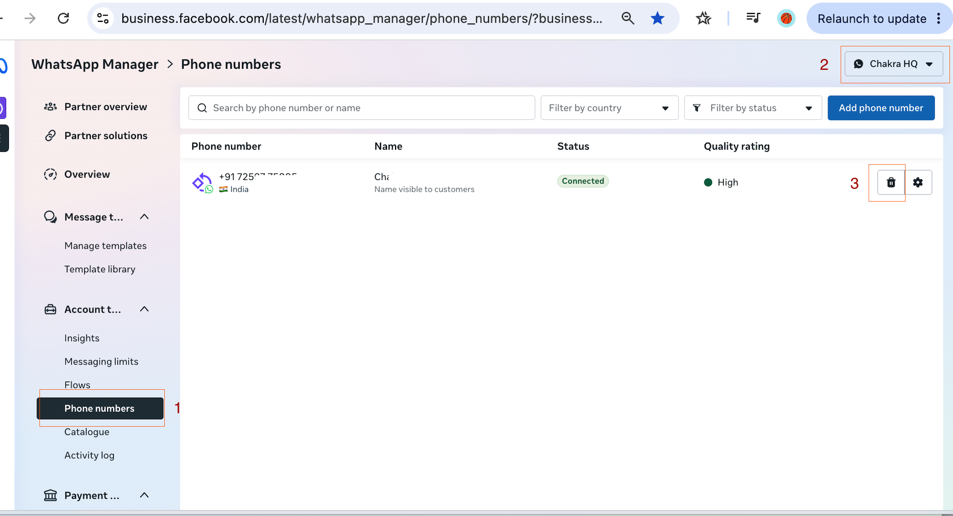Open Partner solutions in sidebar

pyautogui.click(x=106, y=136)
